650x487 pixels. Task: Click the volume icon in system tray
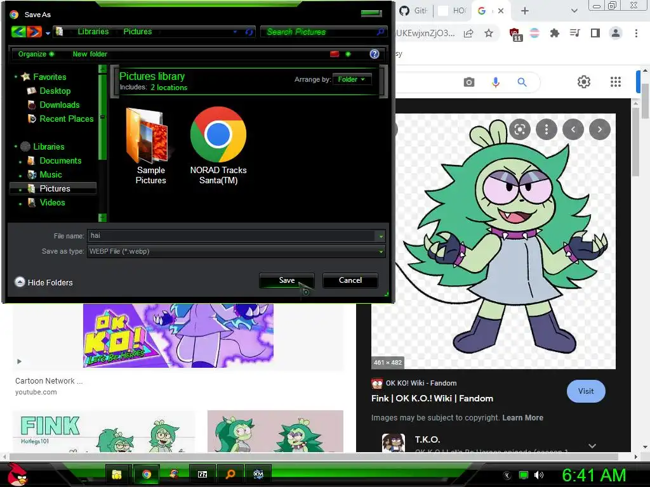tap(539, 475)
